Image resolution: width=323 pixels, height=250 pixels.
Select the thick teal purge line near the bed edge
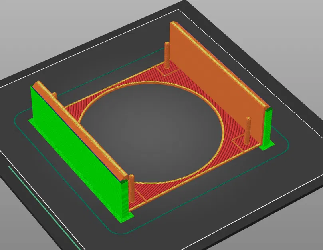click(x=44, y=208)
